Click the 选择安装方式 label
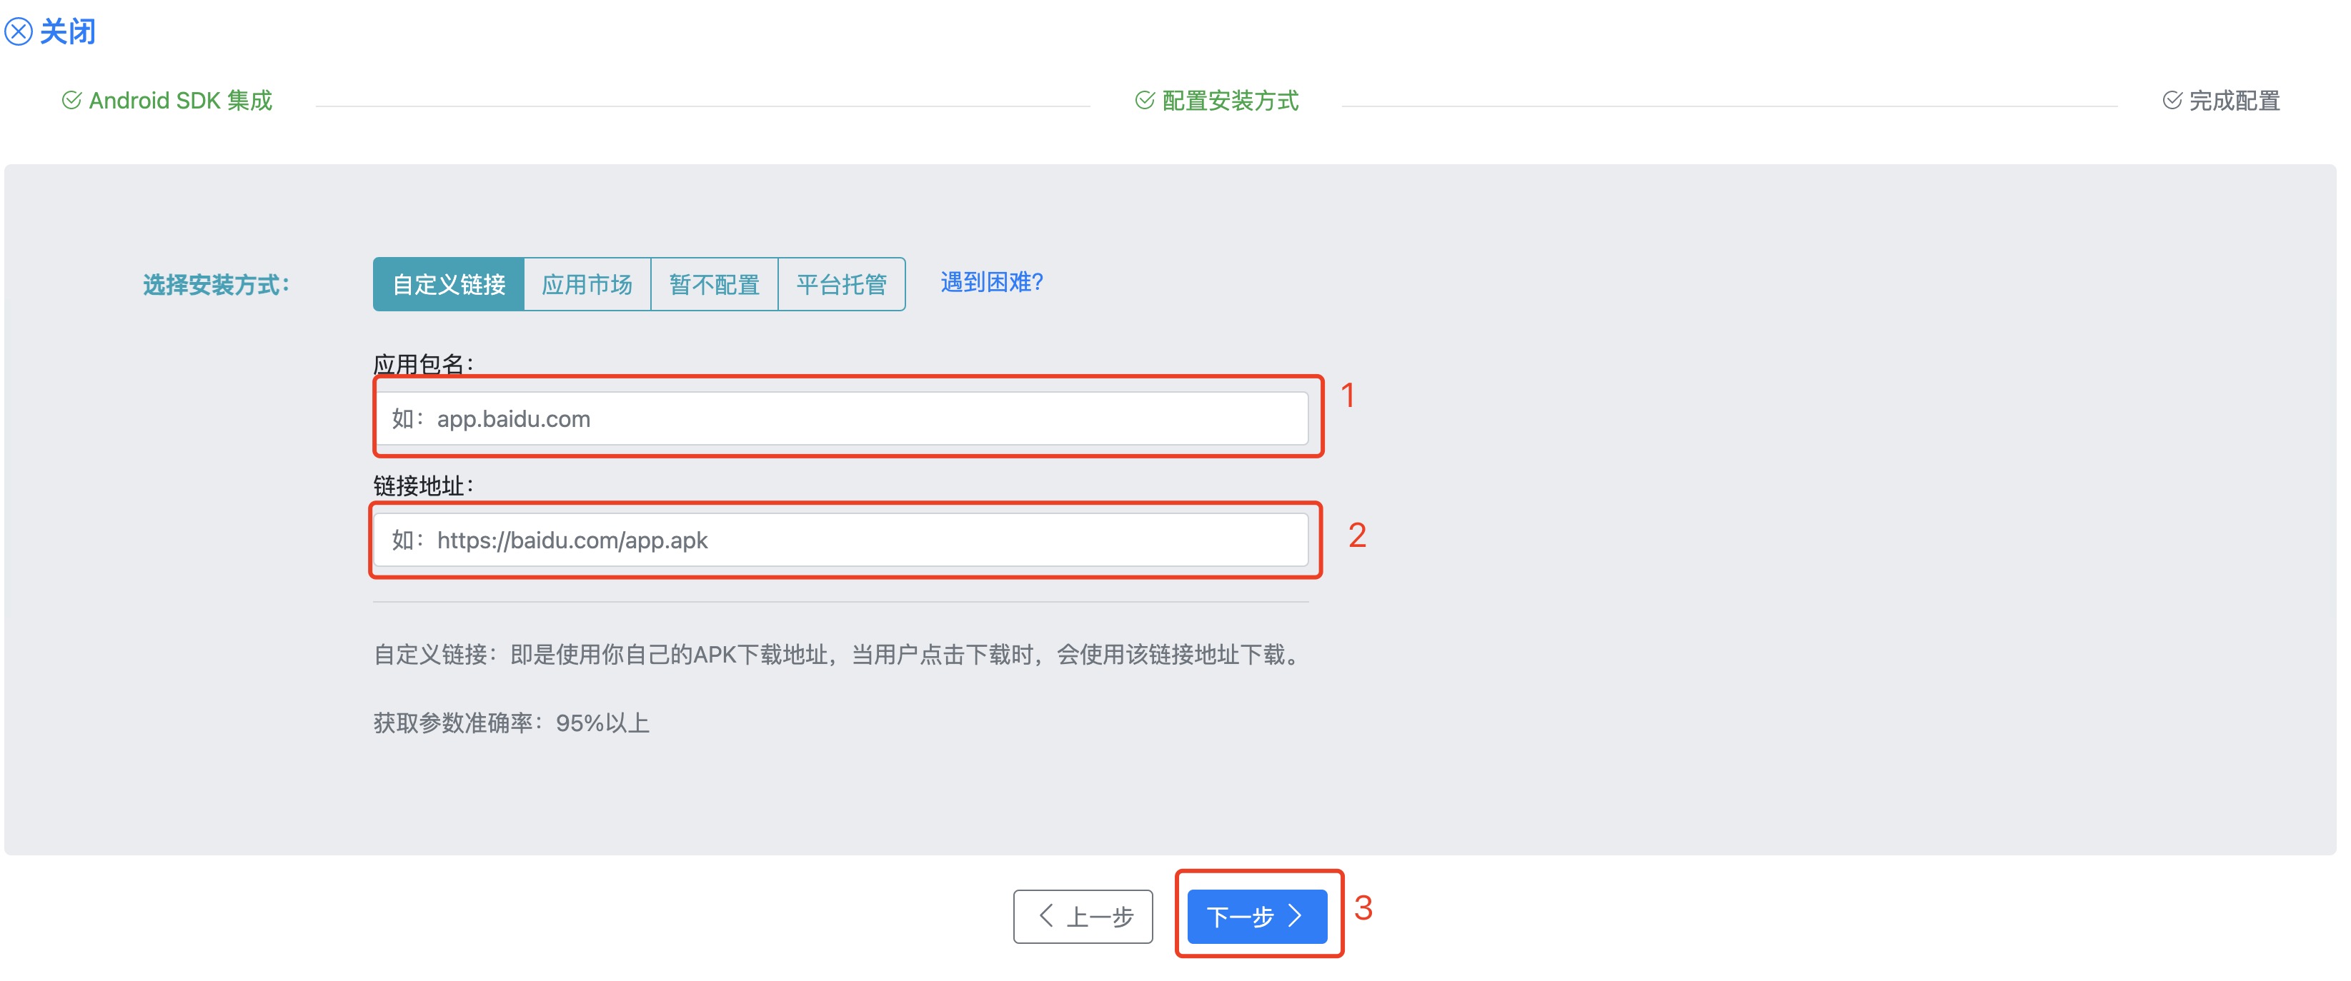 coord(218,283)
